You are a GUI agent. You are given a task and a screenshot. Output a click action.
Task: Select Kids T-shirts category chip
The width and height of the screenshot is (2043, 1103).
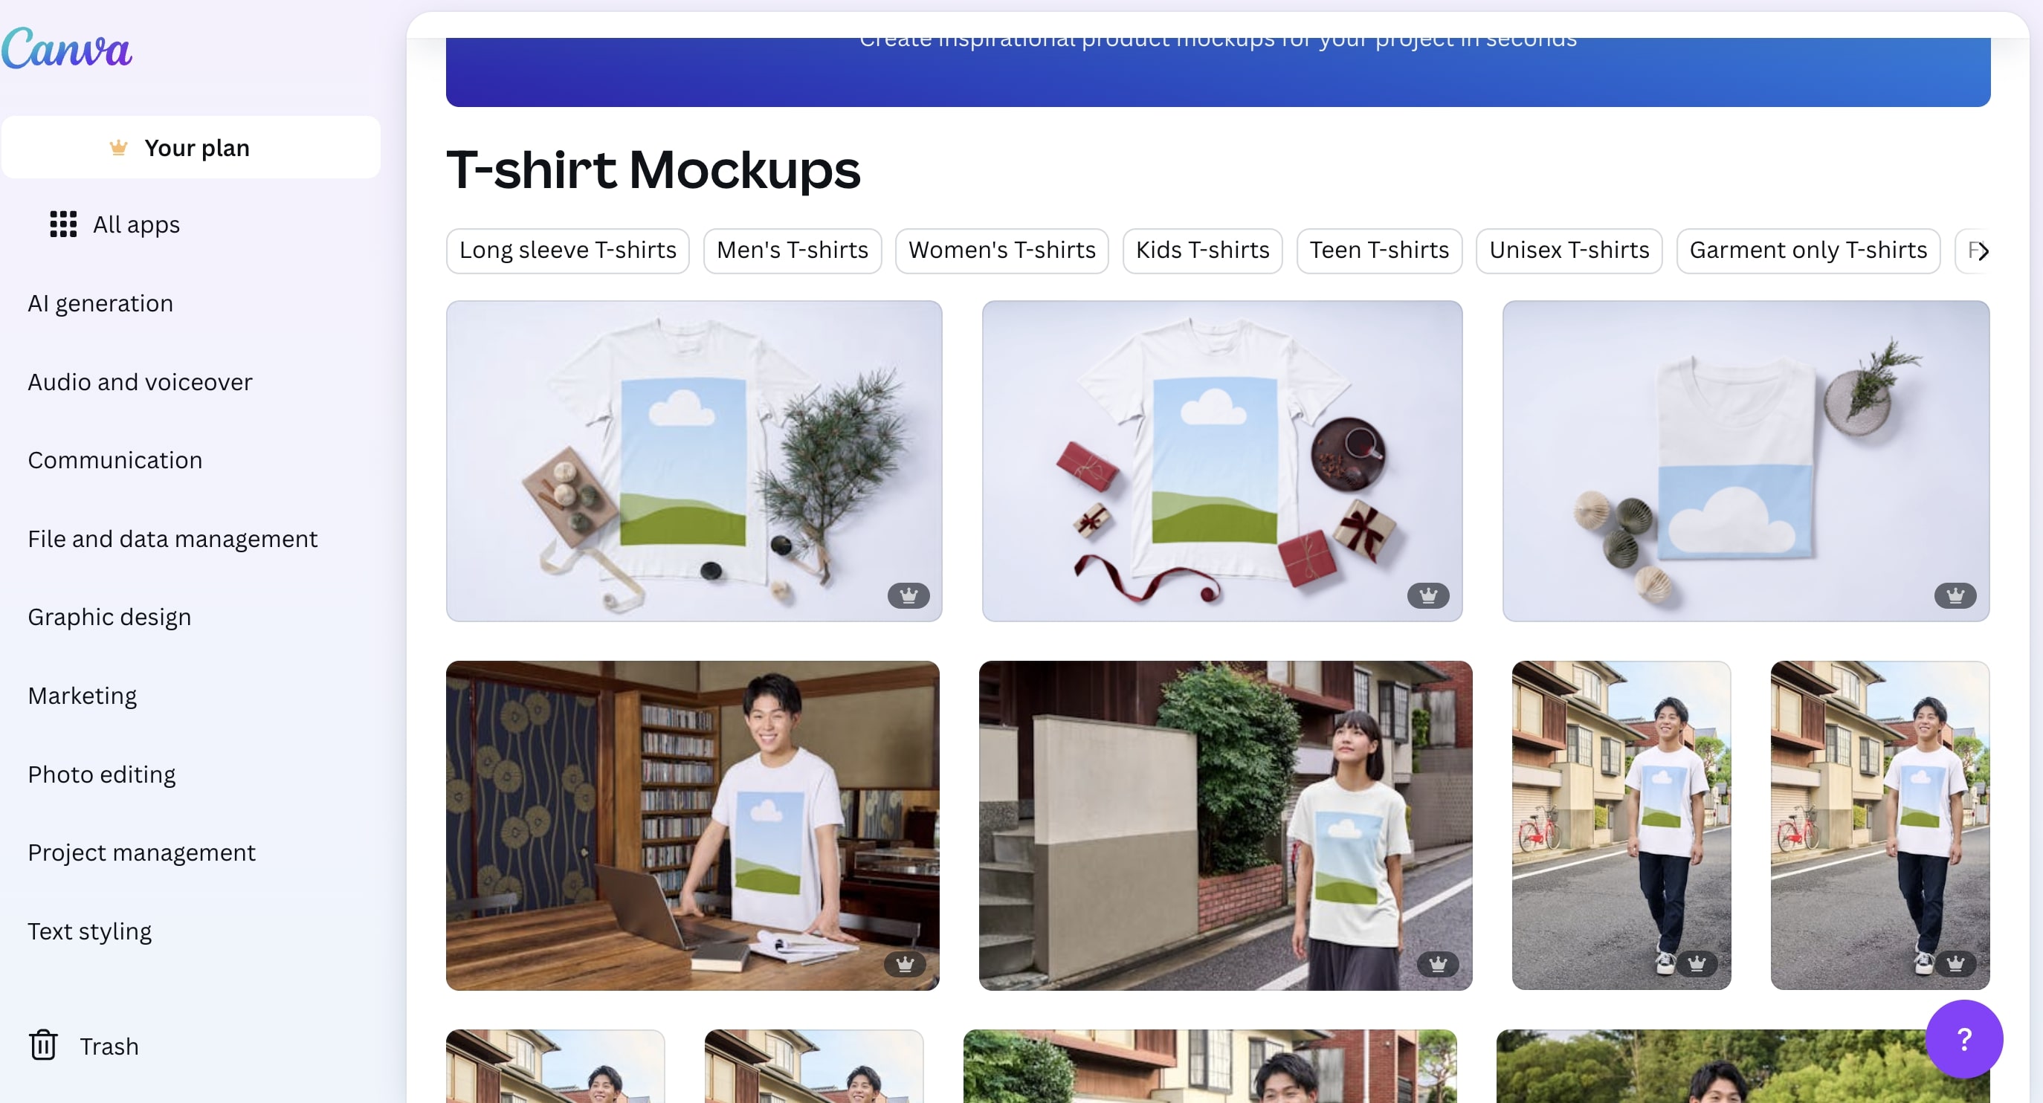[1202, 250]
